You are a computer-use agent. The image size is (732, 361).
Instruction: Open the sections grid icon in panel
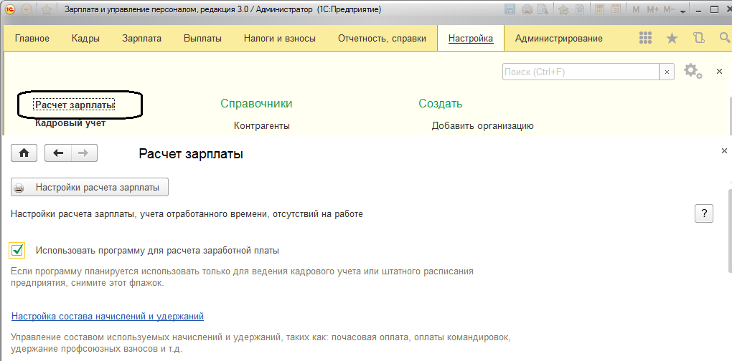coord(645,38)
